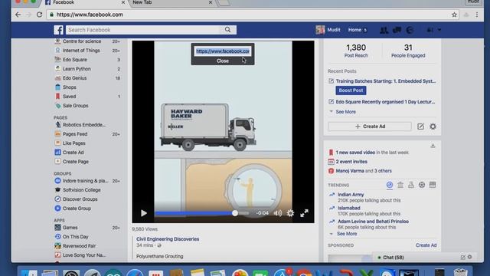490x276 pixels.
Task: Select sports trending icon
Action: 422,185
